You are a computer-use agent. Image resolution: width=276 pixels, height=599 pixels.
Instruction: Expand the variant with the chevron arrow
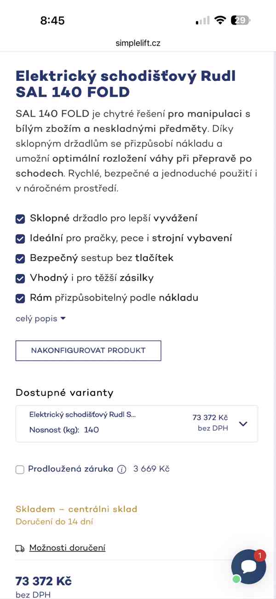point(243,423)
